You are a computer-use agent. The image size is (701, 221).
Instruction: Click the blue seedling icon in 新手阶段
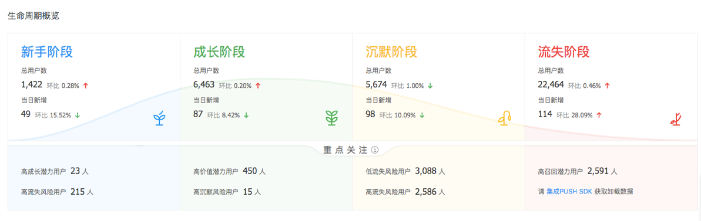click(x=159, y=118)
